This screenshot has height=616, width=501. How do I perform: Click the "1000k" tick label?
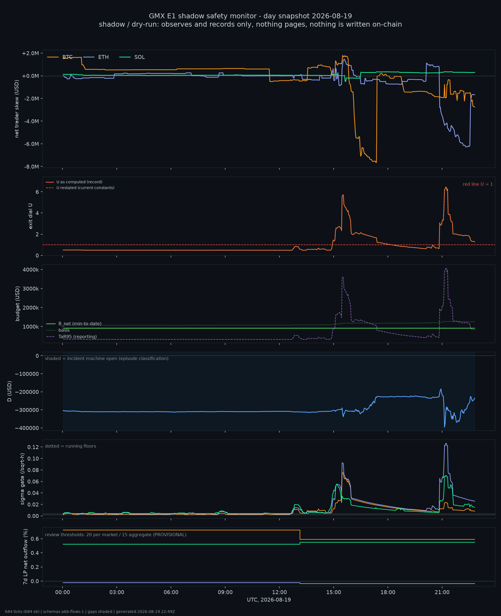(x=31, y=327)
